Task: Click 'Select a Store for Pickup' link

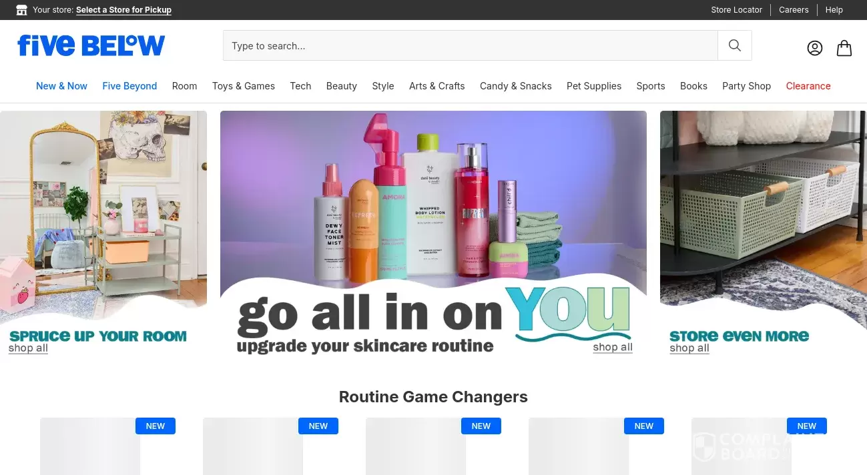Action: click(x=123, y=10)
